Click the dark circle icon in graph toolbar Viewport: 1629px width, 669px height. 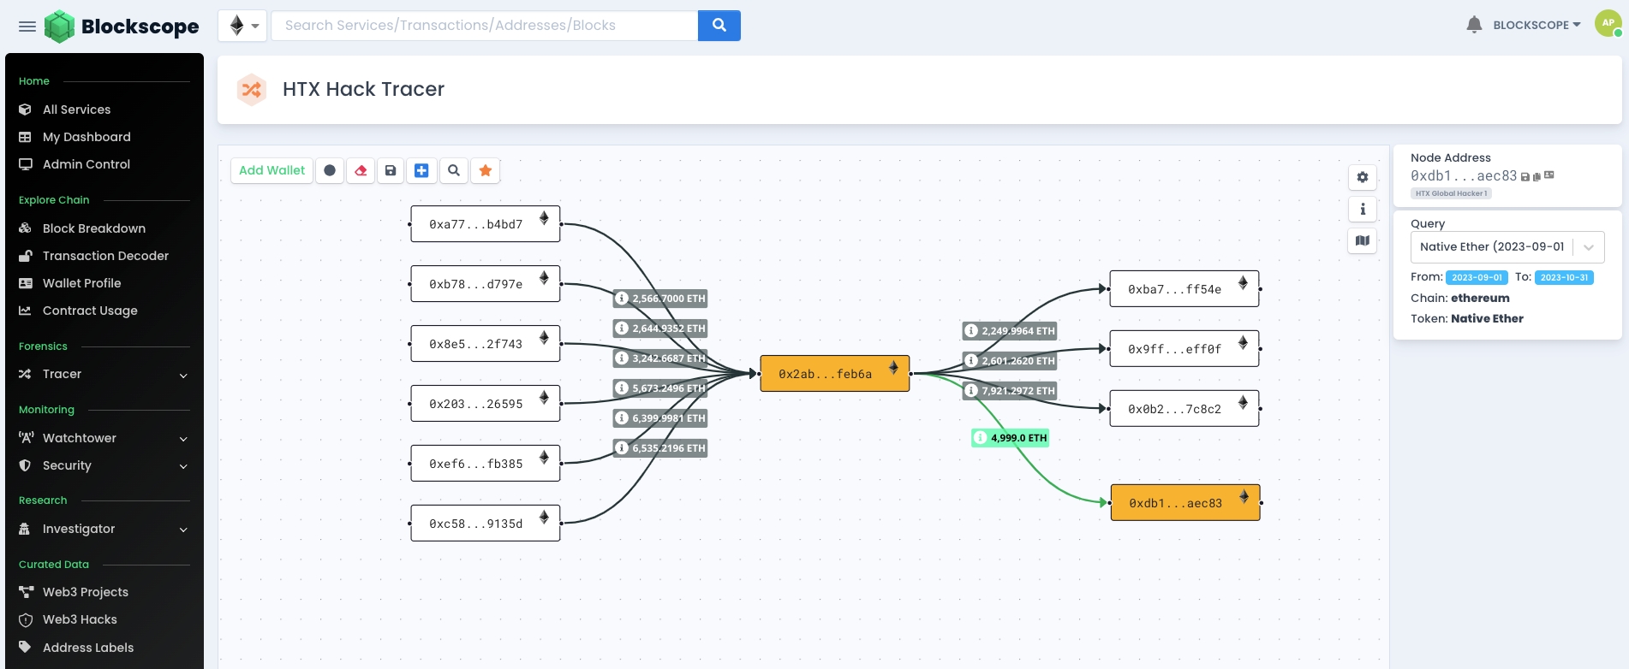pos(330,171)
